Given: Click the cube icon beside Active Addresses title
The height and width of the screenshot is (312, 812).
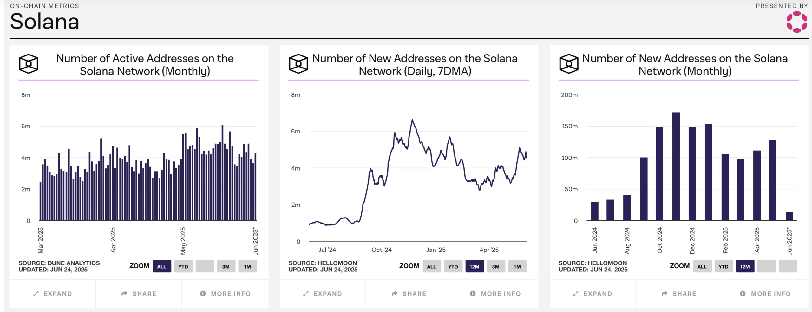Looking at the screenshot, I should (28, 64).
